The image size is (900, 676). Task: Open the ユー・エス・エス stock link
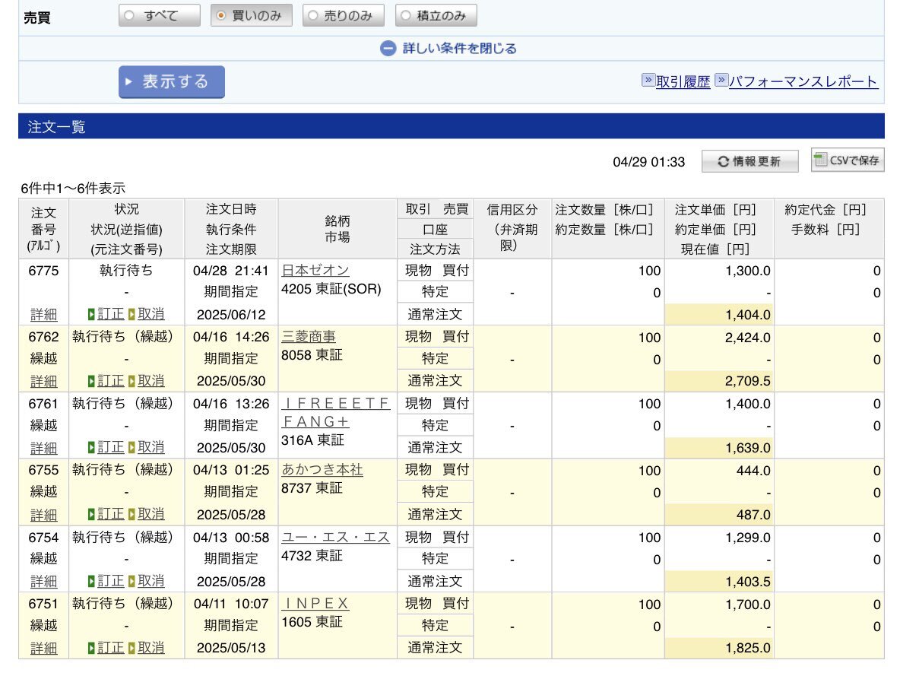pos(336,537)
